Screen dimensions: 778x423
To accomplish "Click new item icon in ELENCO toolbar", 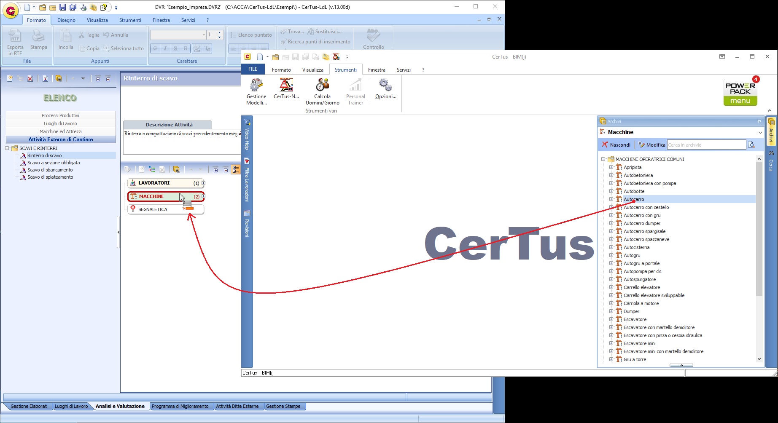I will click(x=10, y=78).
